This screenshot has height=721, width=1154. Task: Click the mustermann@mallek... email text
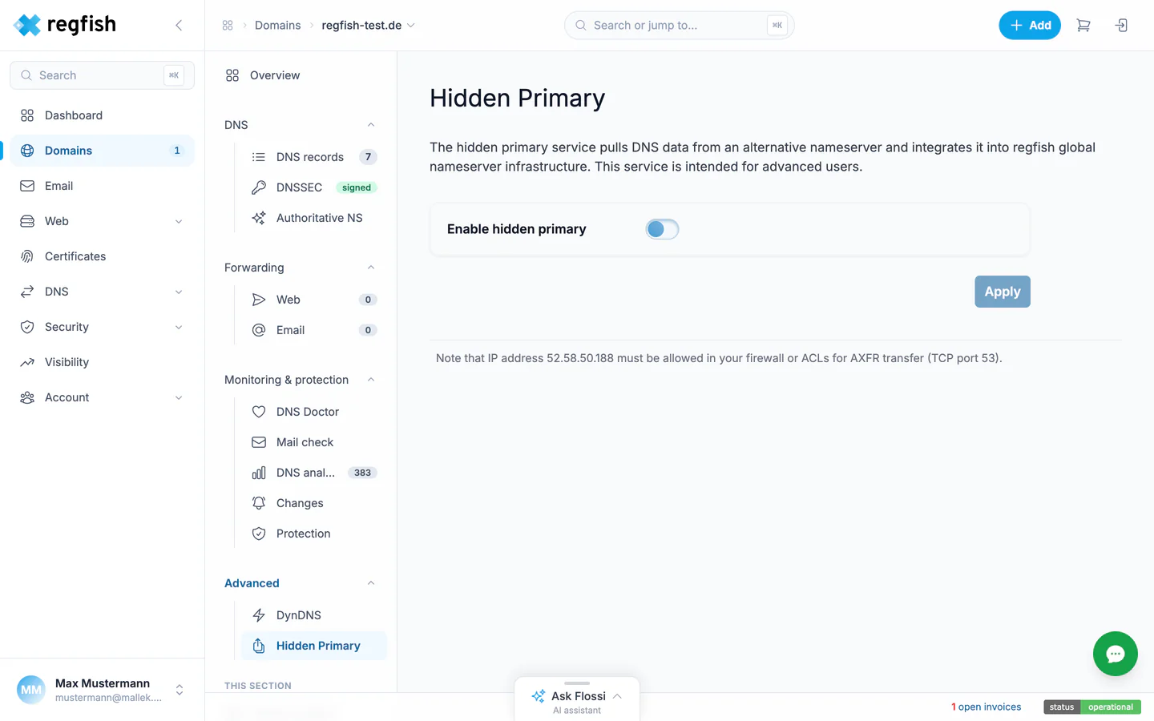(109, 698)
